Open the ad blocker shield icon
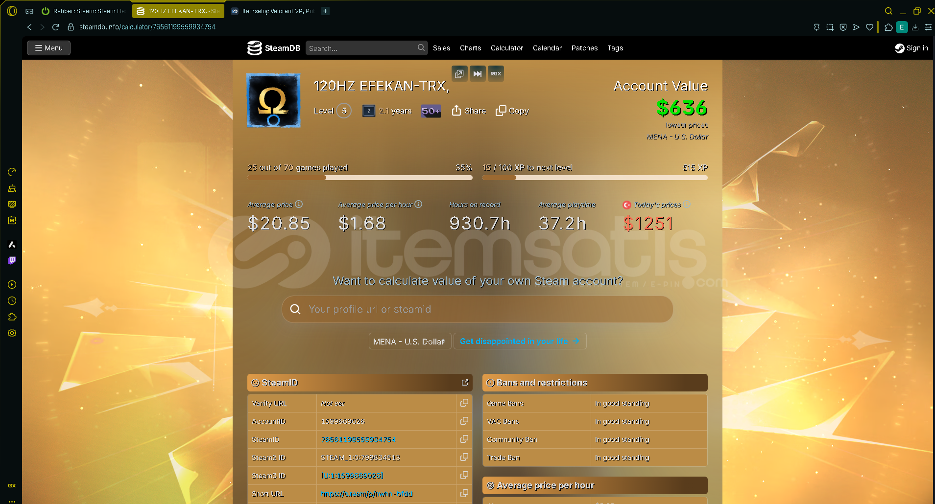Viewport: 935px width, 504px height. click(843, 27)
